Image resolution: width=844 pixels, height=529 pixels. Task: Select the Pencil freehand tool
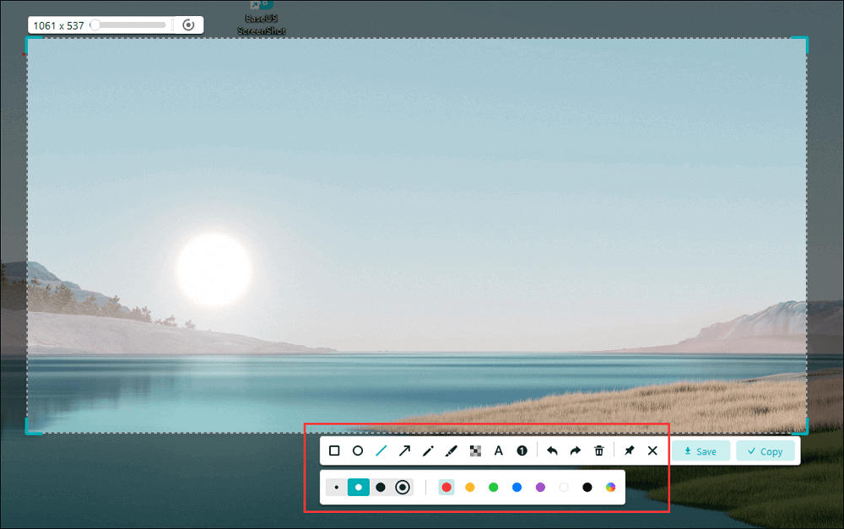click(x=428, y=451)
